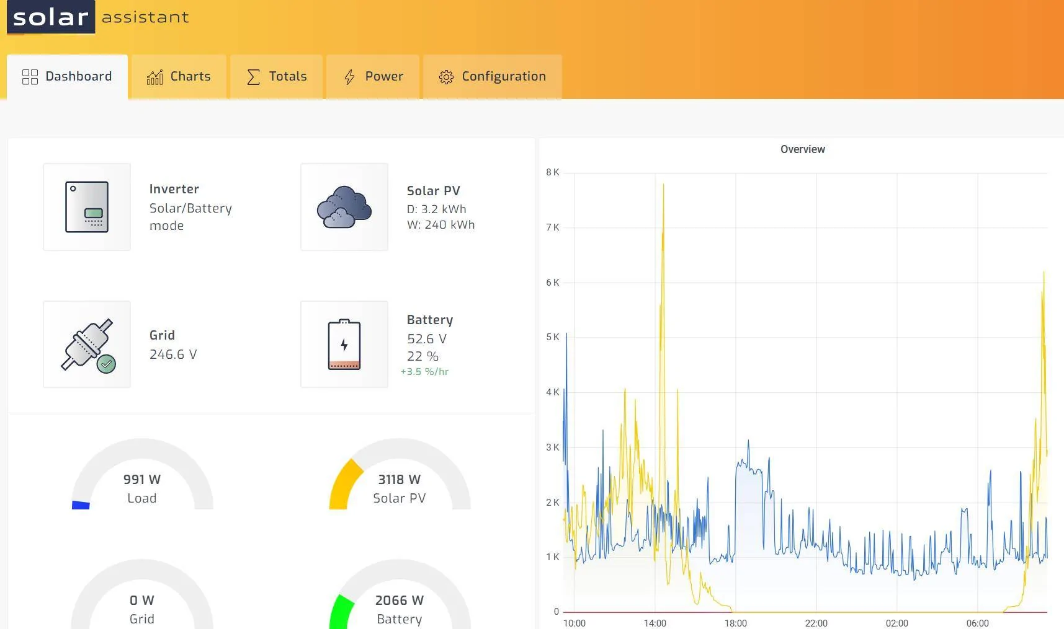Click the 5 K y-axis label
1064x629 pixels.
click(x=552, y=337)
